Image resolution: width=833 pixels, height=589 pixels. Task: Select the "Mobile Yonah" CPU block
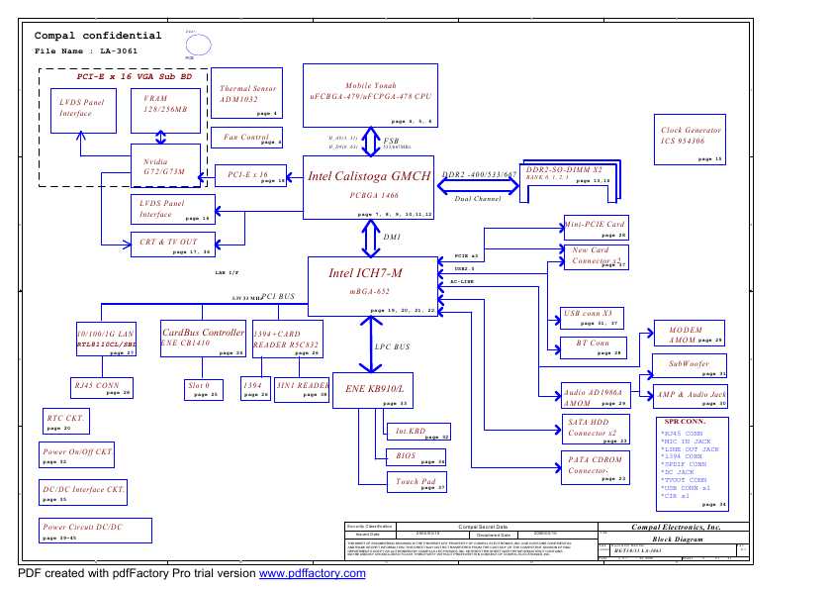click(370, 96)
